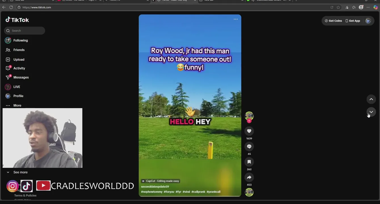Click open-in-app icon in address bar
This screenshot has width=380, height=204.
[x=332, y=7]
